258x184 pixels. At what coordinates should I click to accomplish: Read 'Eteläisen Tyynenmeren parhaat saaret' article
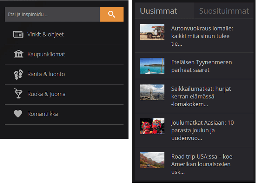[x=202, y=66]
